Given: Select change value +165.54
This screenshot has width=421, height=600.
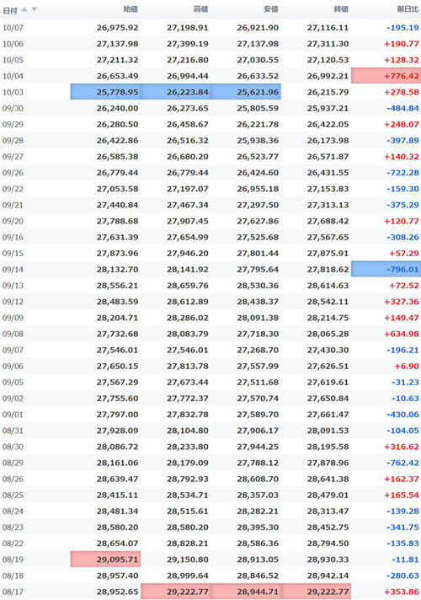Looking at the screenshot, I should 402,495.
